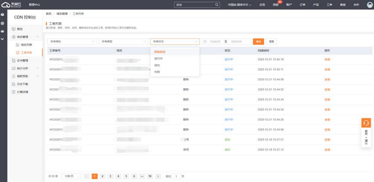Click the orange 查询 query button
Viewport: 374px width, 182px height.
coord(258,42)
